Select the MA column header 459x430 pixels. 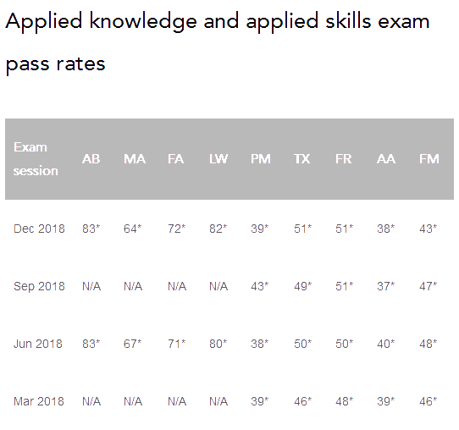click(135, 159)
